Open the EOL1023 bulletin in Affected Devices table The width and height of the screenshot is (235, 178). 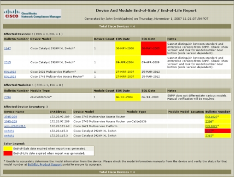pyautogui.click(x=10, y=77)
